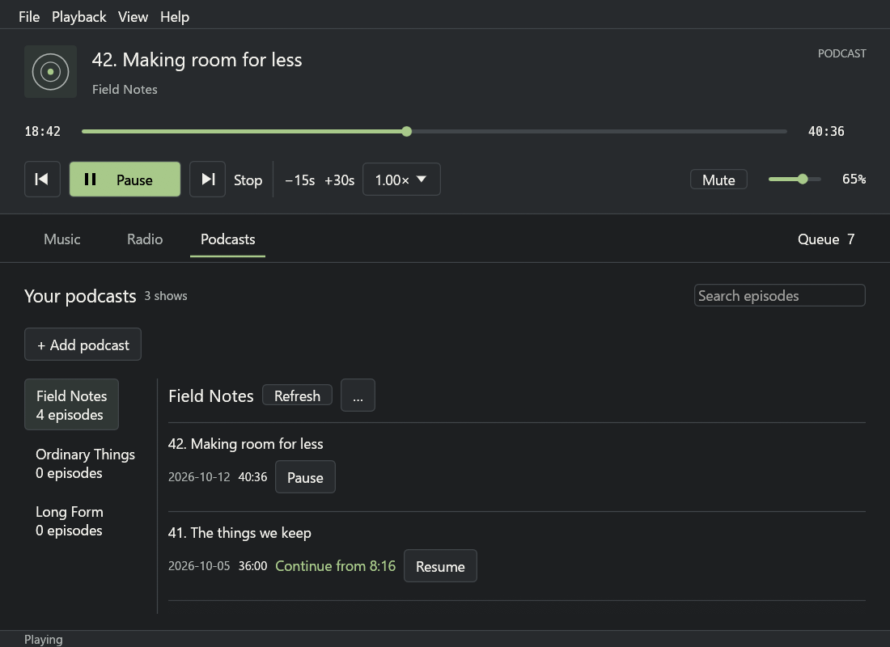
Task: Click the date 2026-10-05
Action: (x=199, y=566)
